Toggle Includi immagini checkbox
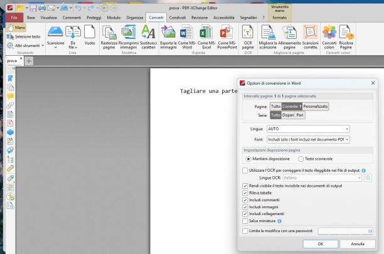The image size is (384, 254). (x=245, y=207)
